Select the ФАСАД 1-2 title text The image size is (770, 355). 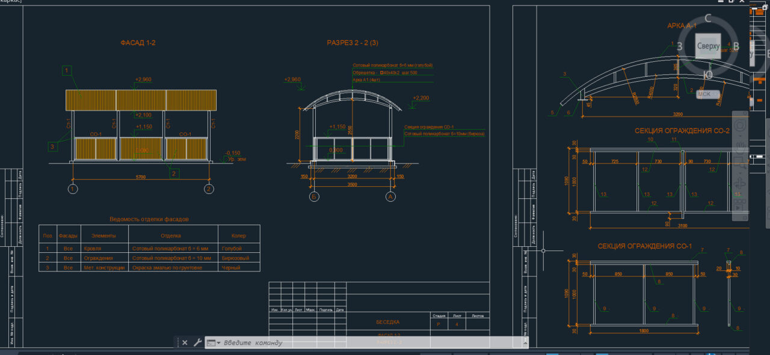138,43
